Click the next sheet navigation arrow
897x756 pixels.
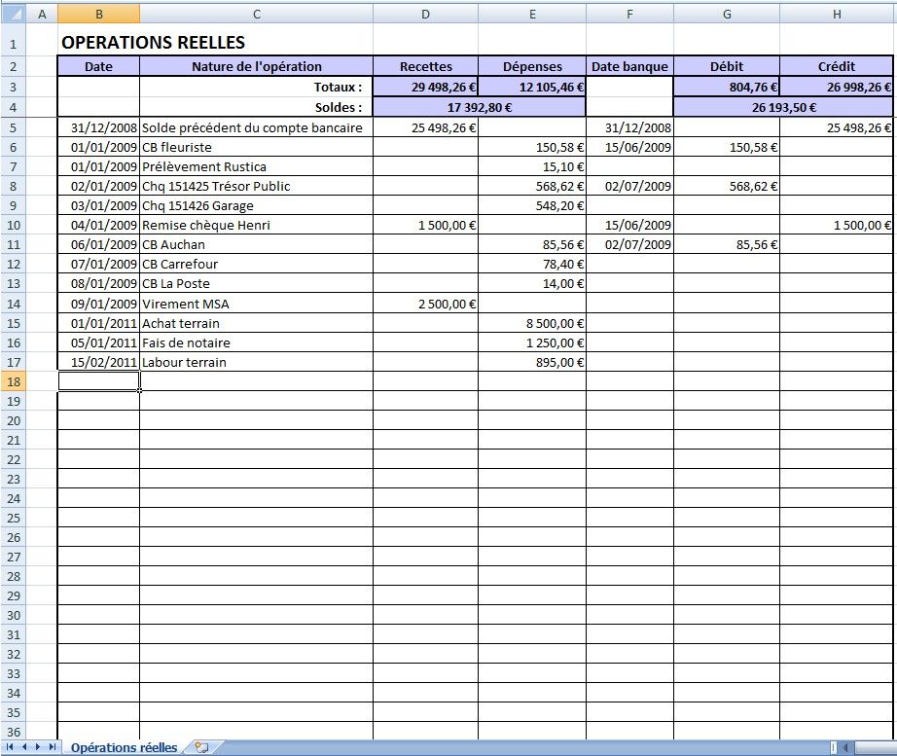coord(38,747)
